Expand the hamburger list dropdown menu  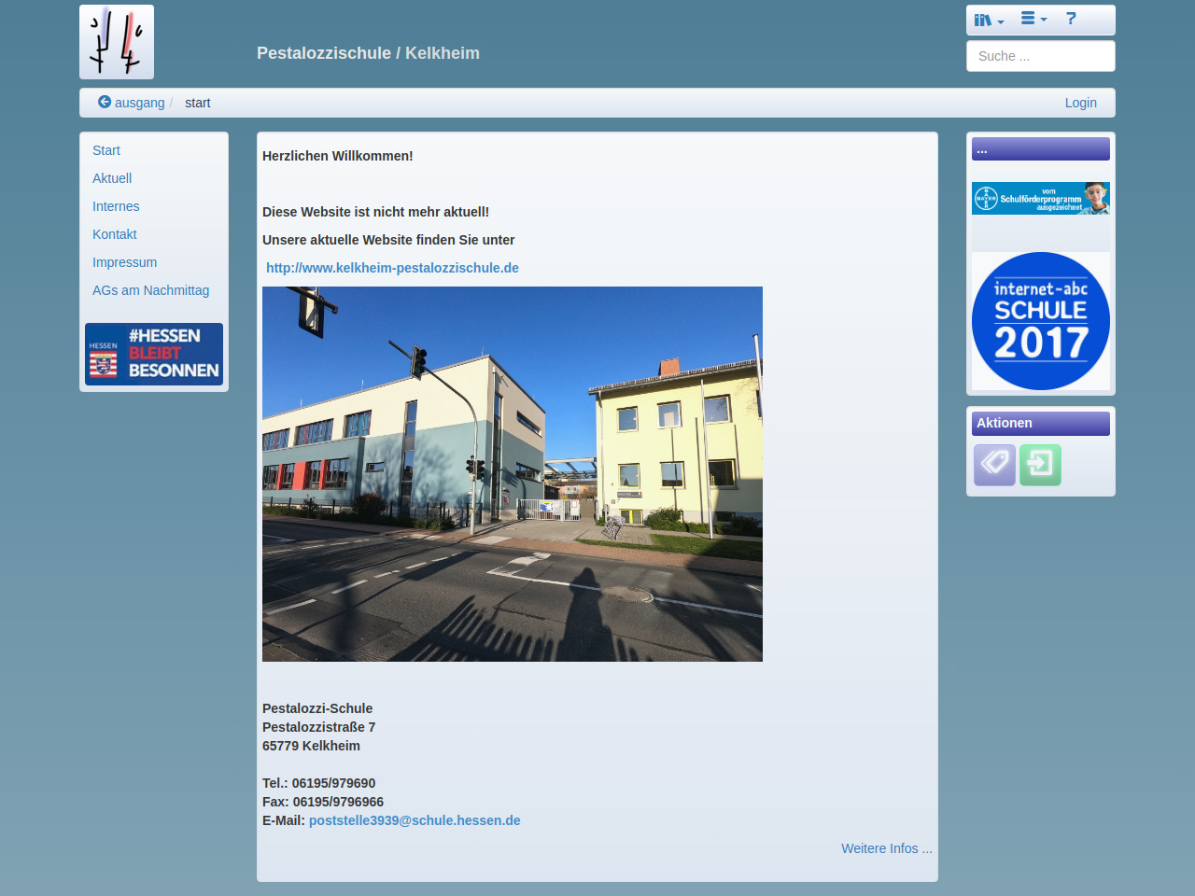[1033, 19]
